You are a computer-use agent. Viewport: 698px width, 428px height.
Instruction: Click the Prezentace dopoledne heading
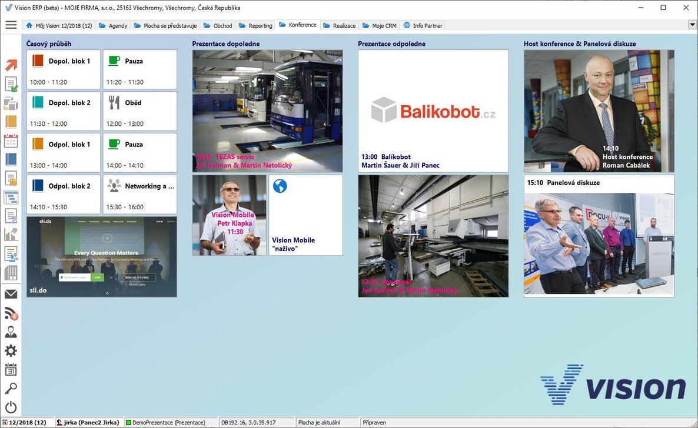click(x=226, y=44)
